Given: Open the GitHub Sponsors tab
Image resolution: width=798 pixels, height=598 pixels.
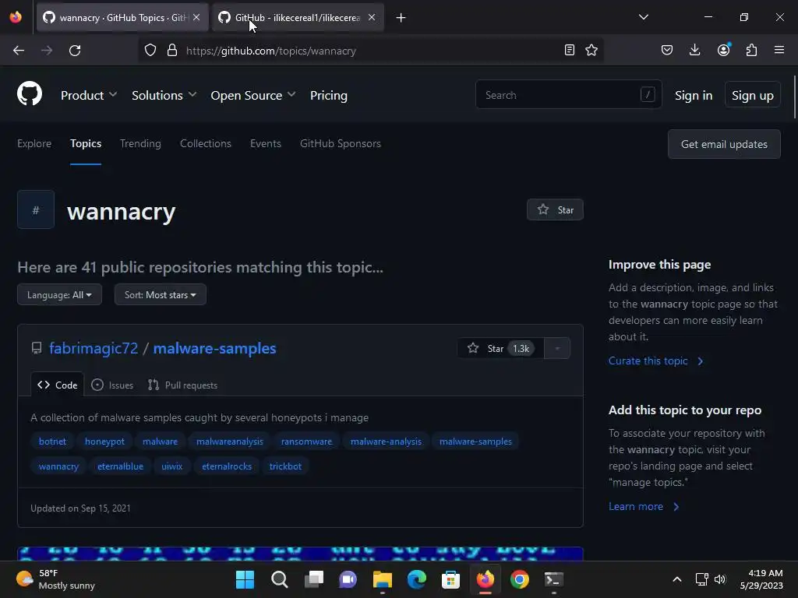Looking at the screenshot, I should (x=340, y=143).
